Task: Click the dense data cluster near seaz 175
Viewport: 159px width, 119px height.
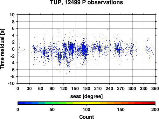Action: pyautogui.click(x=84, y=49)
